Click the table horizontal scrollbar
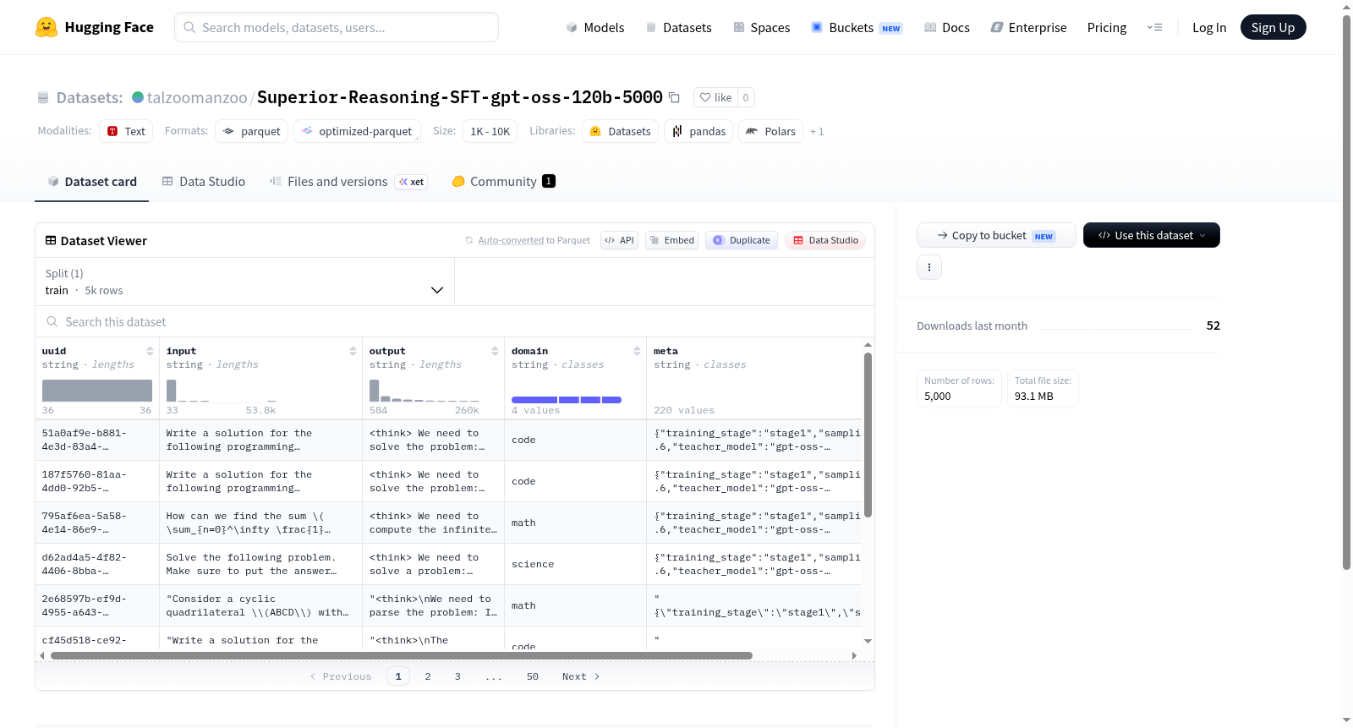This screenshot has height=728, width=1353. (402, 655)
